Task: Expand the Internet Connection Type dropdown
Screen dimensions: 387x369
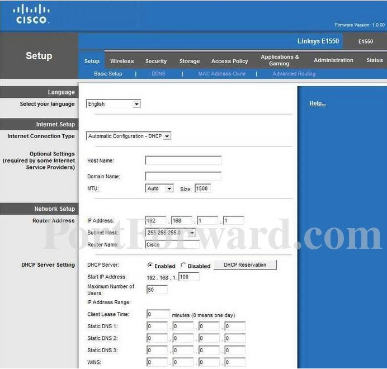Action: (x=128, y=136)
